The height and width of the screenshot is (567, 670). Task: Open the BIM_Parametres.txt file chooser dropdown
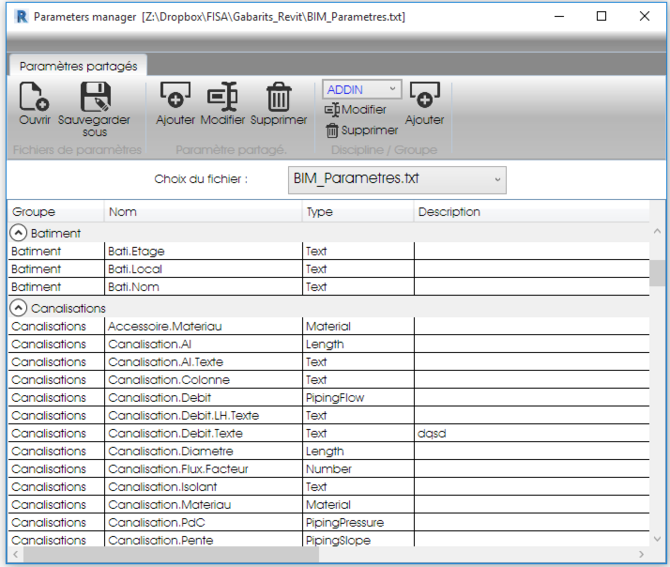tap(496, 179)
